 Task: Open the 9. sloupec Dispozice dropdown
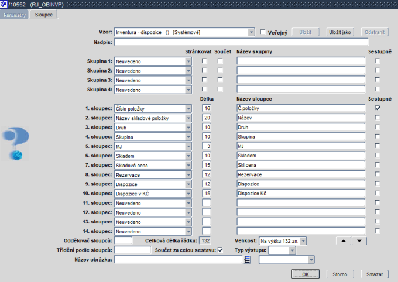pyautogui.click(x=188, y=184)
